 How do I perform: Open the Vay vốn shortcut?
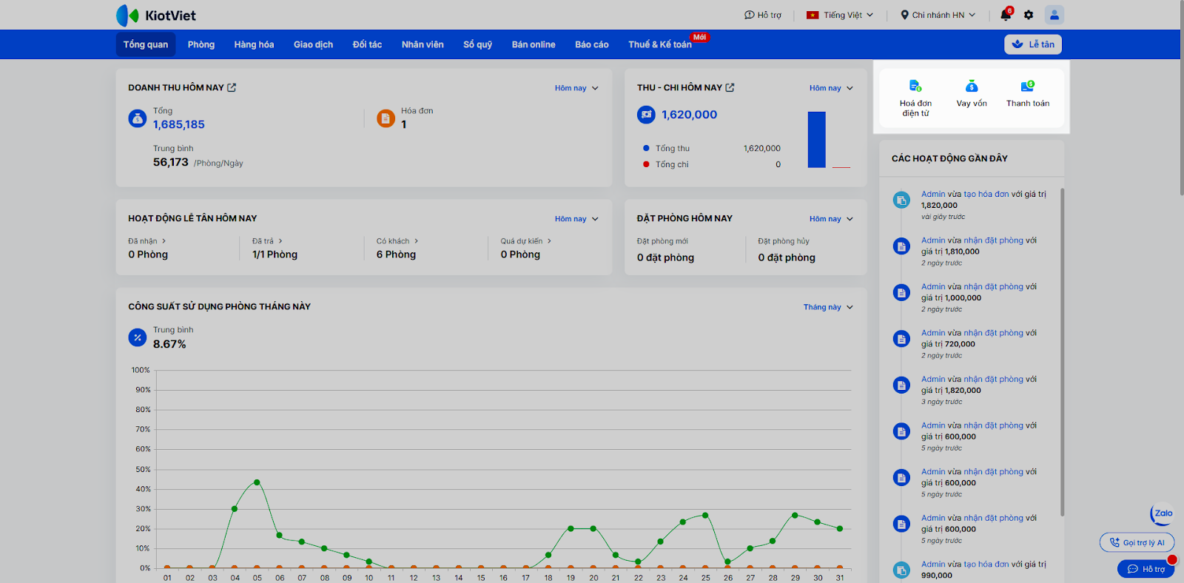coord(972,94)
